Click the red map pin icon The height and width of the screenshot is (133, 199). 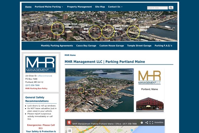coord(69,123)
